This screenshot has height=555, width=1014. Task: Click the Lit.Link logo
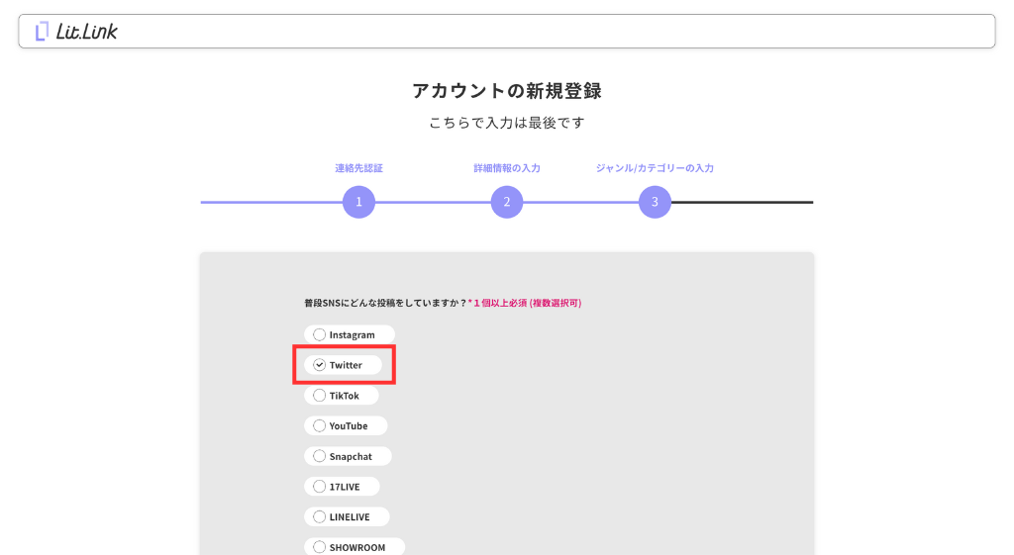[76, 31]
